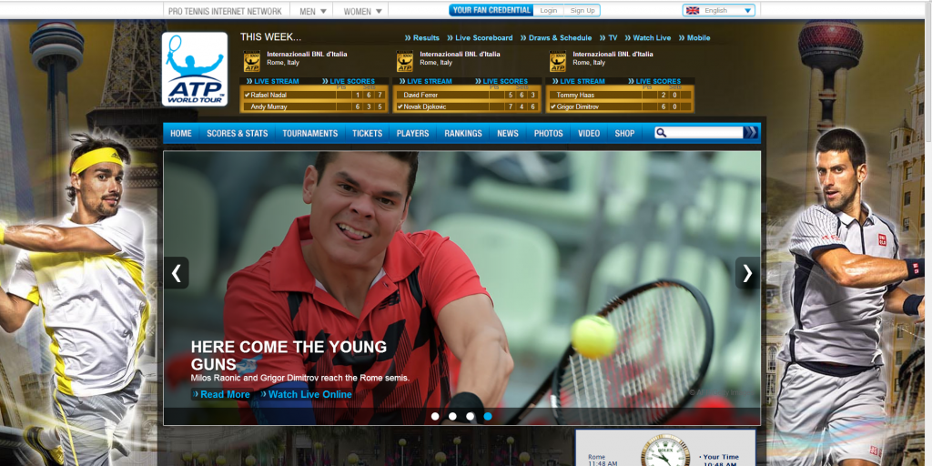Select first carousel dot indicator
The height and width of the screenshot is (466, 932).
click(435, 416)
